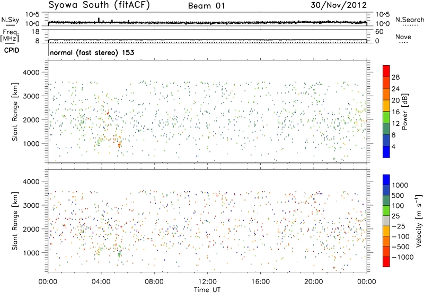Click the grey −25 to 25 Velocity segment

pyautogui.click(x=386, y=221)
